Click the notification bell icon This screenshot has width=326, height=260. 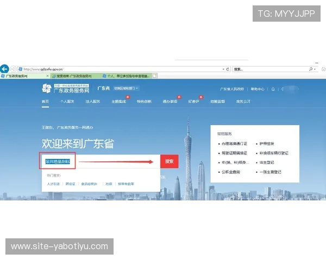pyautogui.click(x=273, y=89)
